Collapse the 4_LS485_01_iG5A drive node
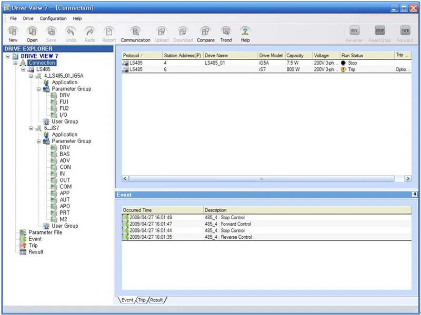421x315 pixels. point(31,76)
